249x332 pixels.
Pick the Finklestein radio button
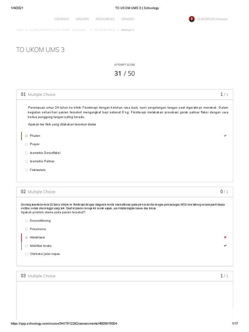(26, 170)
